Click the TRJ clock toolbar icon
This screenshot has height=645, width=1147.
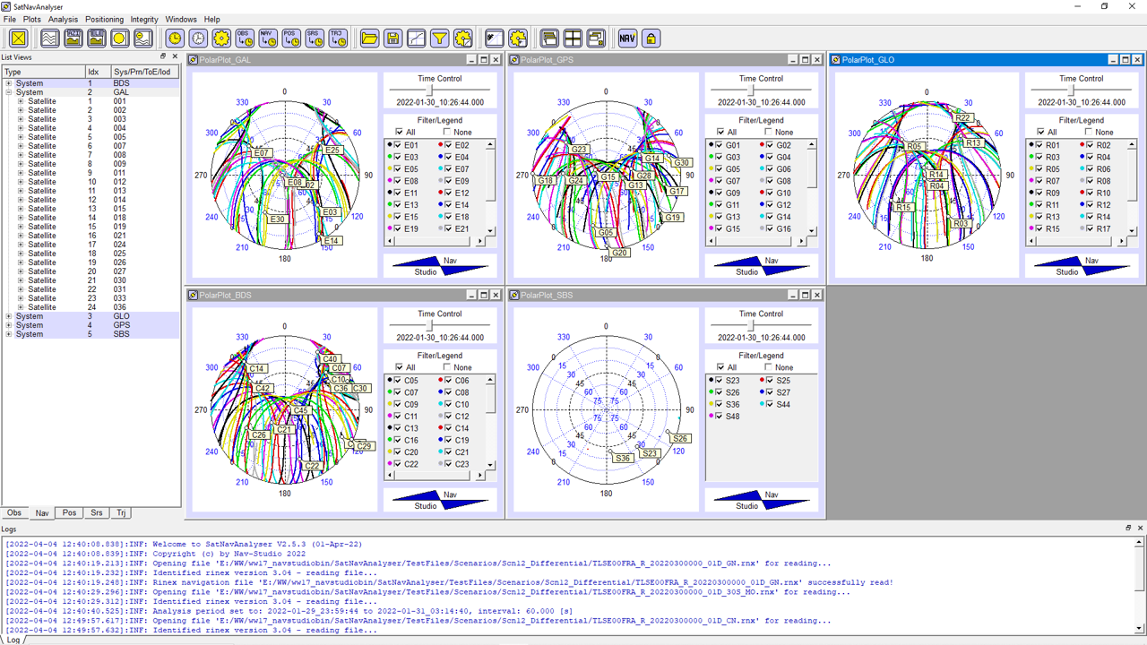(338, 38)
